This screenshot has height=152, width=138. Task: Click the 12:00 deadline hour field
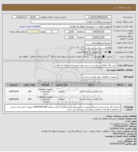click(x=71, y=32)
